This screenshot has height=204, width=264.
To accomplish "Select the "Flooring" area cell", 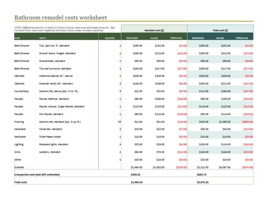I will [19, 122].
